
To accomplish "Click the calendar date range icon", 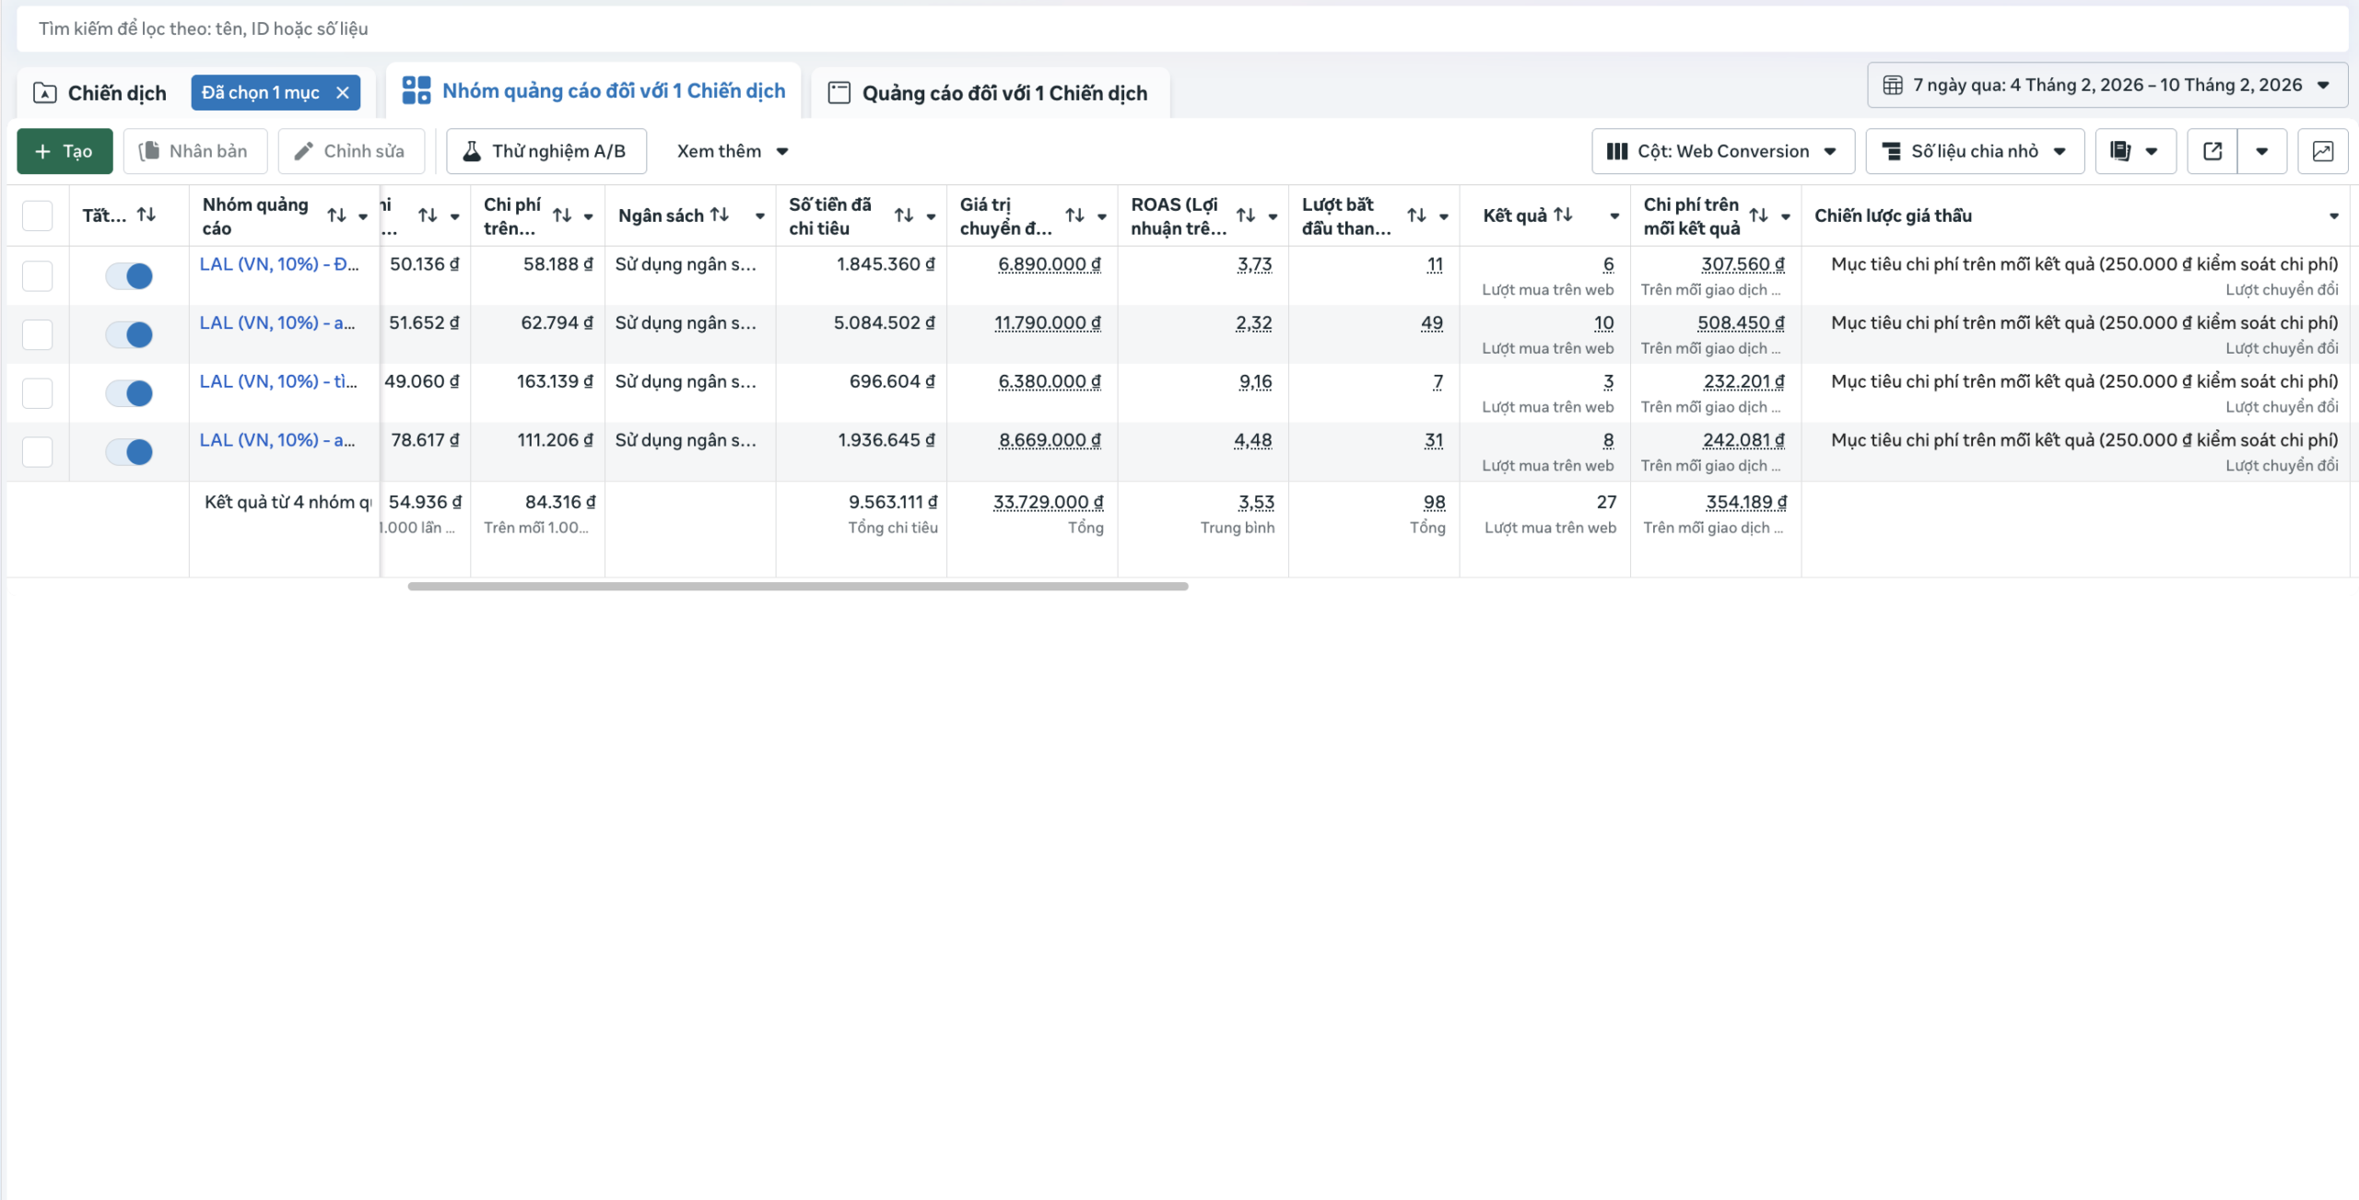I will [1893, 85].
